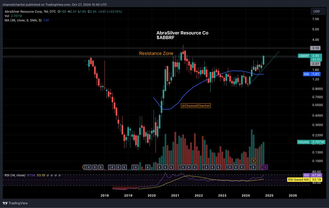Click the Vol 2.707M legend
This screenshot has height=208, width=329.
[x=13, y=16]
